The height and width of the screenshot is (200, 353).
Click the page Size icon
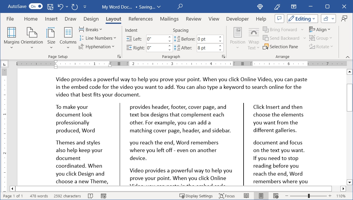51,37
